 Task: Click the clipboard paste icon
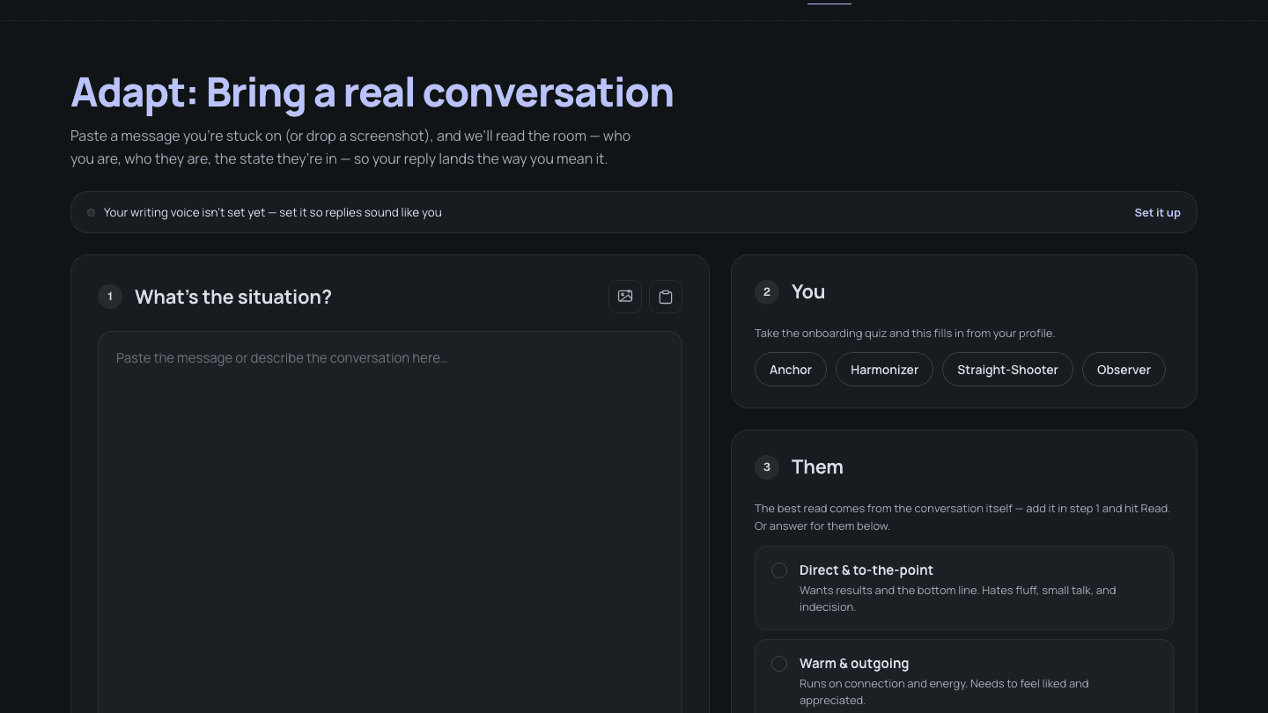[666, 297]
